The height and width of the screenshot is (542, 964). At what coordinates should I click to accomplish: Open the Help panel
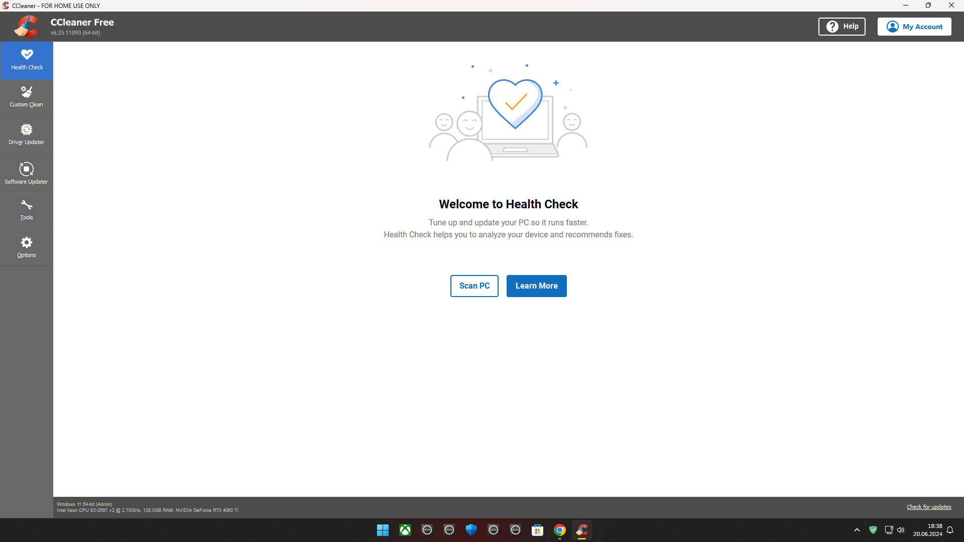[841, 26]
